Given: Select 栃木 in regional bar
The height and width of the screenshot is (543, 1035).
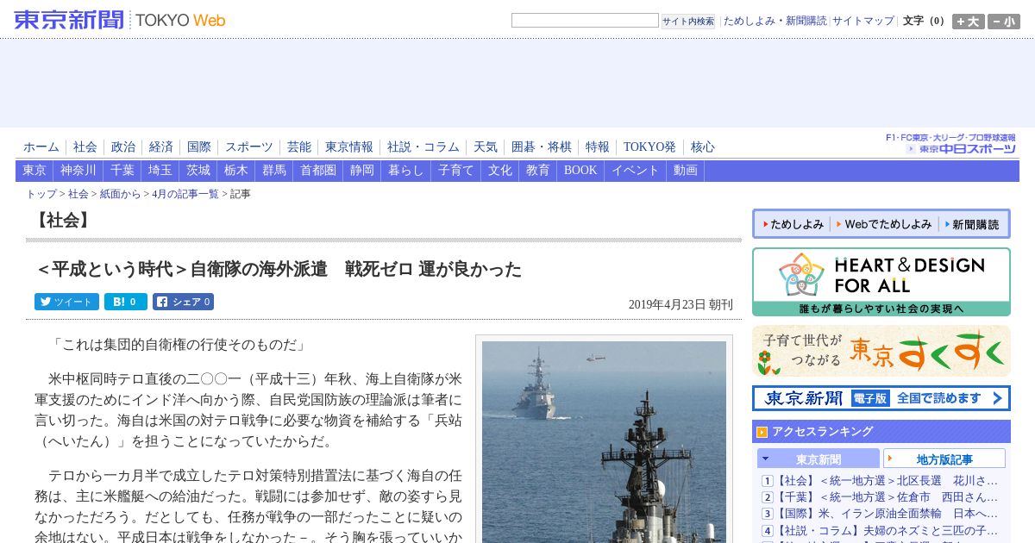Looking at the screenshot, I should click(236, 171).
